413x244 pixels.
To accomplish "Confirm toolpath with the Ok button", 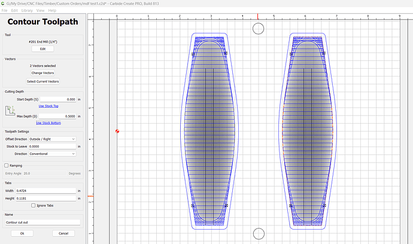I will [x=22, y=233].
